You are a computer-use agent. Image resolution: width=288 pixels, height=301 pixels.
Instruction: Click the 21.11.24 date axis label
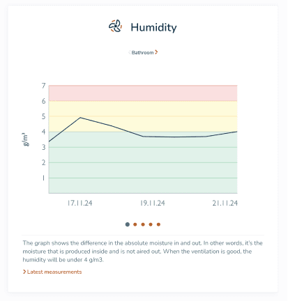tap(225, 203)
